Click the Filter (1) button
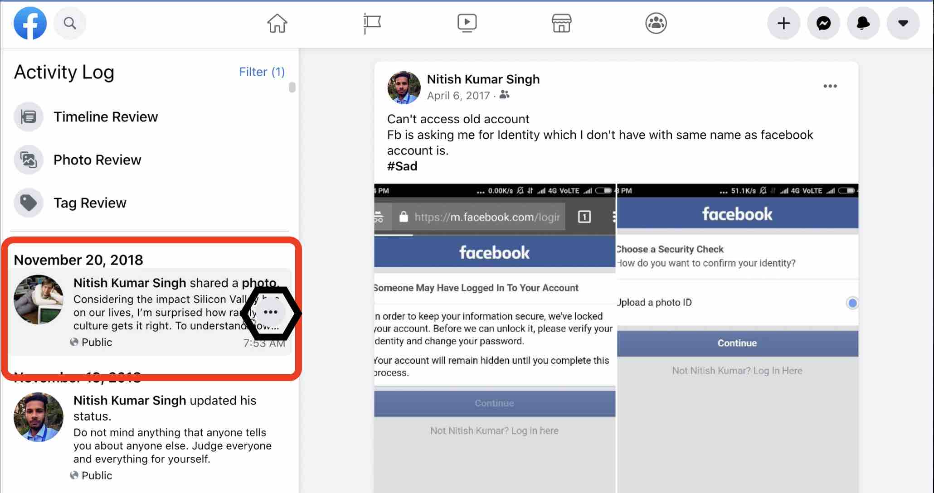Screen dimensions: 934x493 click(x=262, y=72)
